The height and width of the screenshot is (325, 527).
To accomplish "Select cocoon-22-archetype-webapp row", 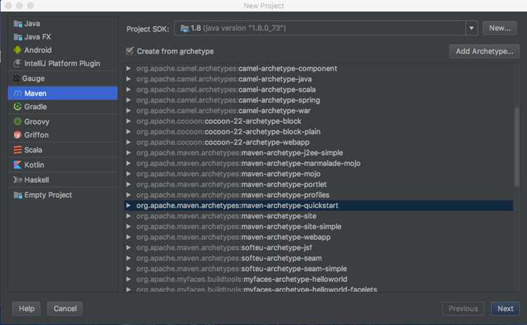I will [318, 142].
